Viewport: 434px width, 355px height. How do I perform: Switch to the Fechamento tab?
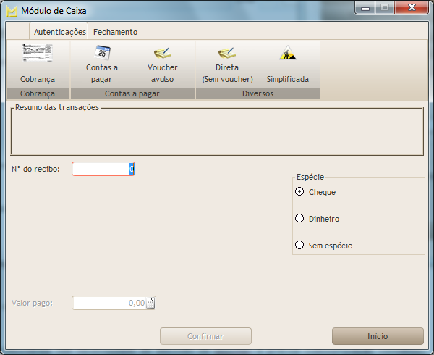pyautogui.click(x=115, y=32)
